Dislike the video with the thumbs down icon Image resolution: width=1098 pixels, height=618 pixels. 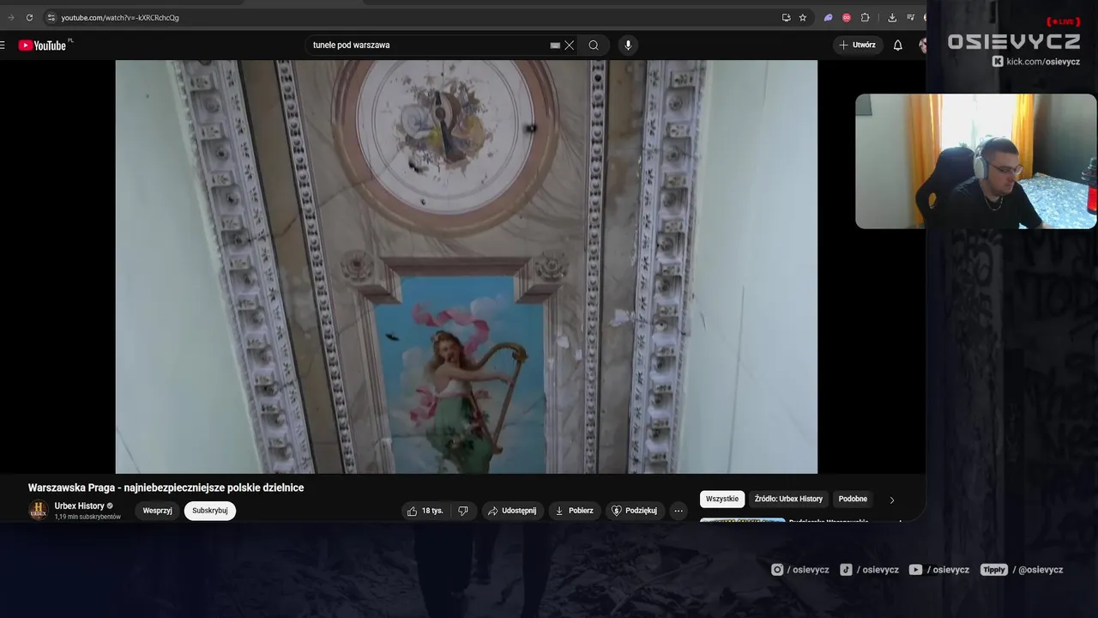(463, 511)
